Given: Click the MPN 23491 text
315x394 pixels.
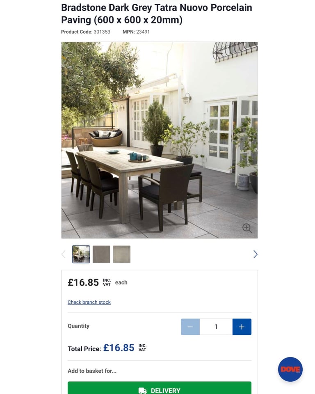Looking at the screenshot, I should tap(136, 32).
